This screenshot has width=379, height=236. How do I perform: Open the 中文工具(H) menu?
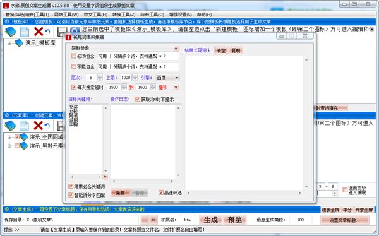tap(95, 15)
